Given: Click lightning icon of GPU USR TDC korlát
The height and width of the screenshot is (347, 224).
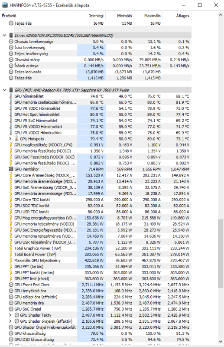Looking at the screenshot, I should pyautogui.click(x=11, y=212).
